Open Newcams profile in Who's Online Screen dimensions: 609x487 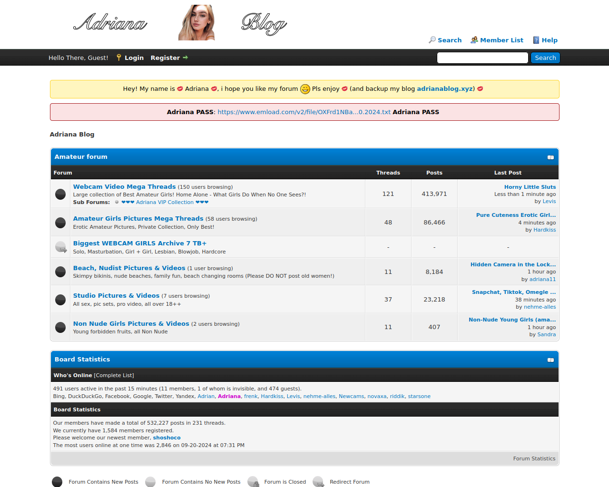click(x=352, y=396)
